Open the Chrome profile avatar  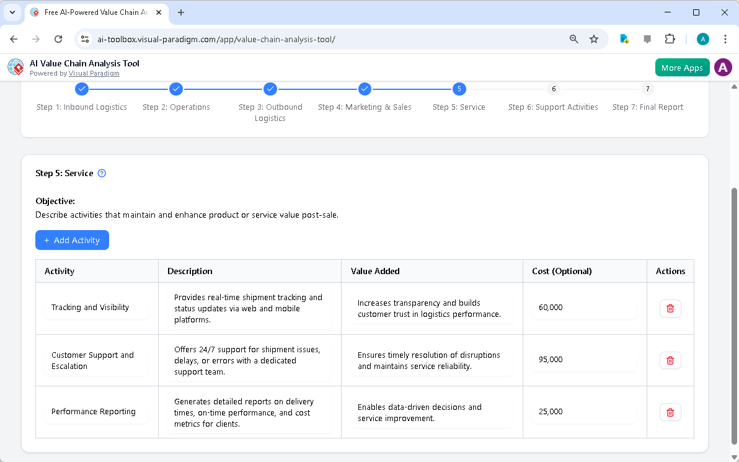702,38
